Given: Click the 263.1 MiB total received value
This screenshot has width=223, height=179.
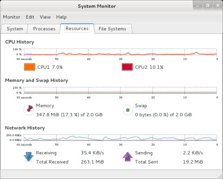Looking at the screenshot, I should 92,162.
